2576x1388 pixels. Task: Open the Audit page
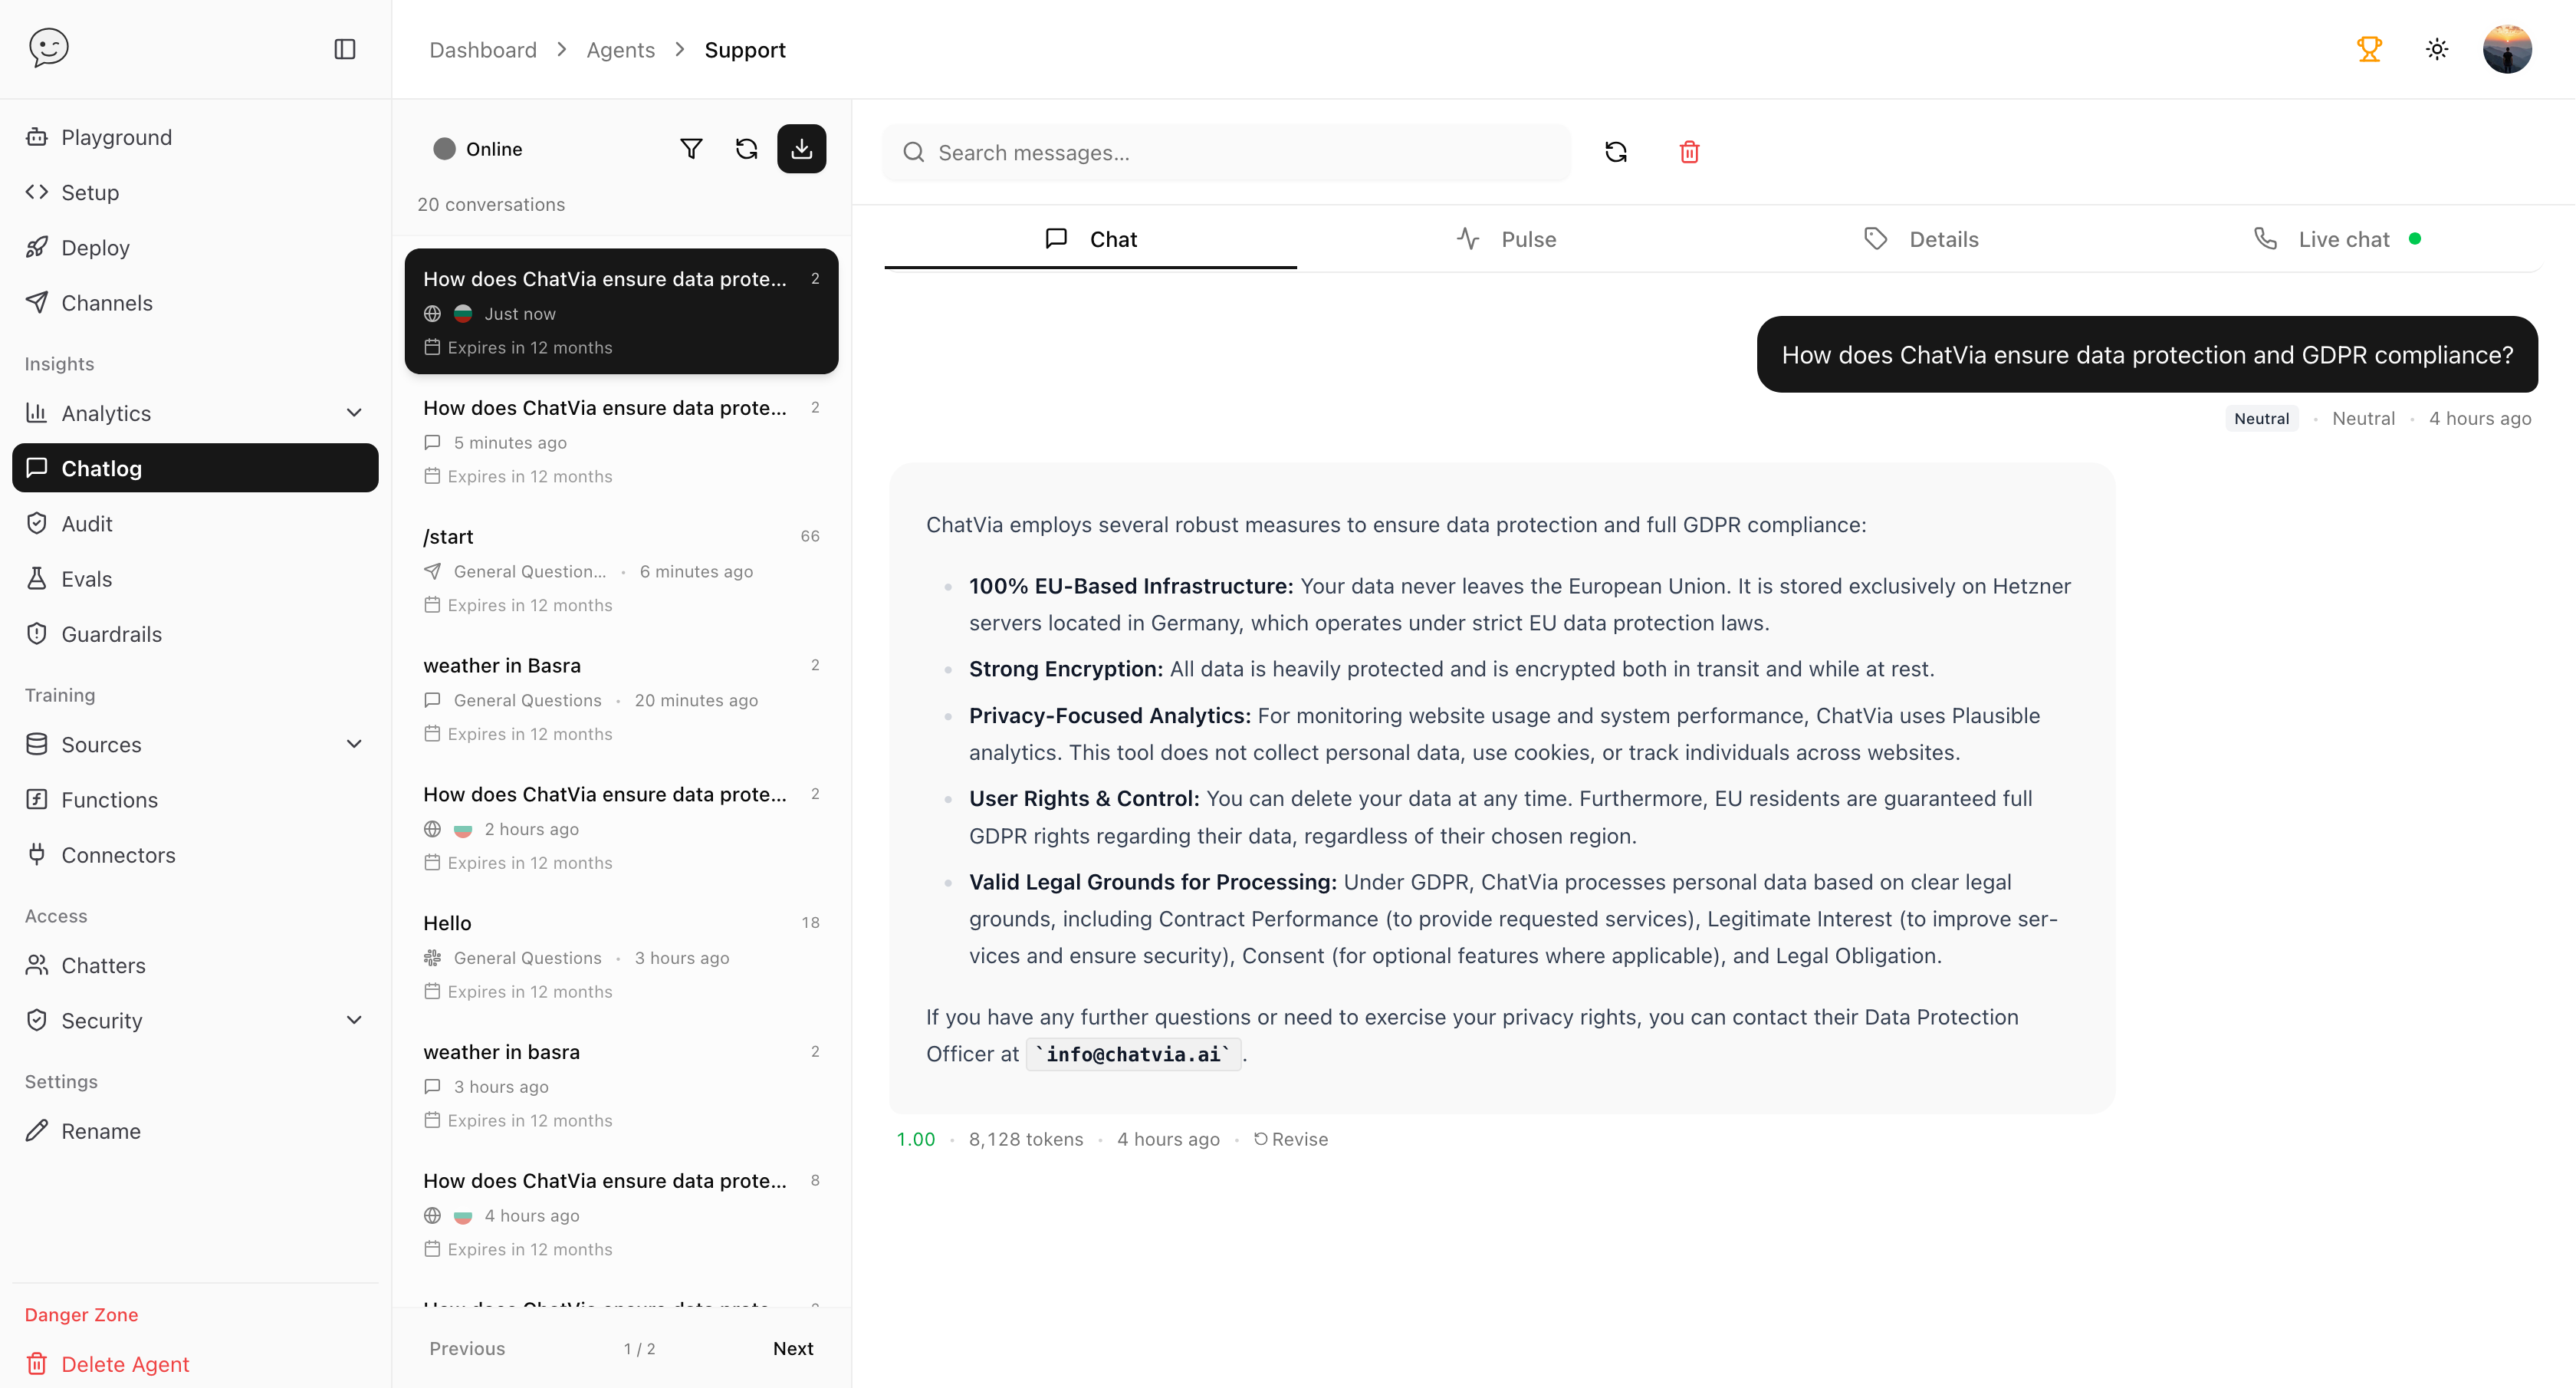click(195, 523)
